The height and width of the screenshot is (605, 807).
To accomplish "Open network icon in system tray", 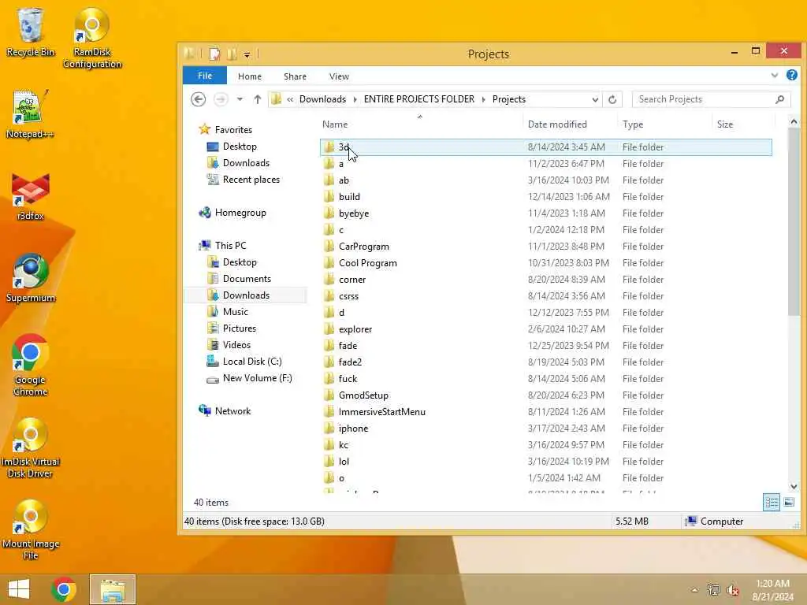I will tap(713, 589).
